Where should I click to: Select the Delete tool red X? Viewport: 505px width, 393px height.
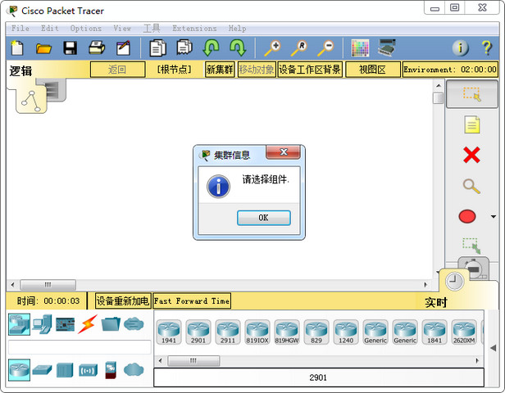click(471, 155)
